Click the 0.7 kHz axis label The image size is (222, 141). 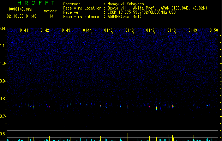tap(3, 116)
